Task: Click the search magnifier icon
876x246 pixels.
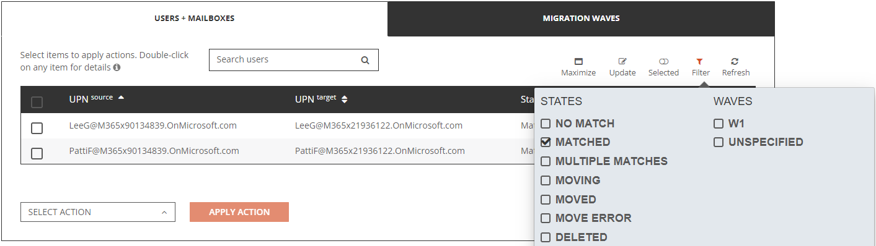Action: [365, 60]
